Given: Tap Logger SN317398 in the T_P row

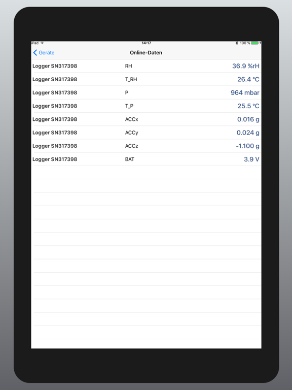Looking at the screenshot, I should [x=55, y=106].
